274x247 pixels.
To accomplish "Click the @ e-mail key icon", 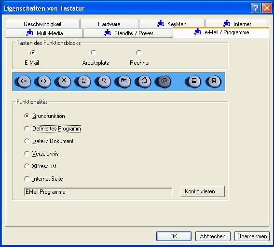I will (164, 81).
